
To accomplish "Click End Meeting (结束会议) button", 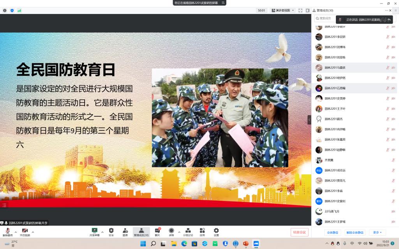I will pos(299,232).
